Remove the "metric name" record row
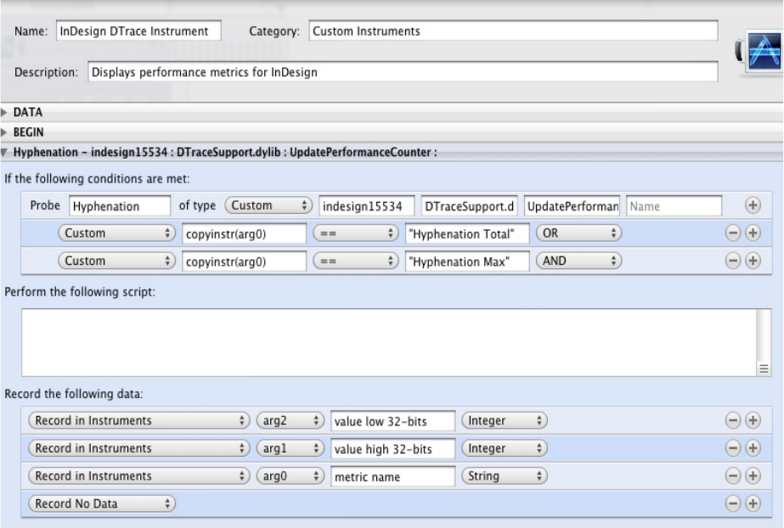Image resolution: width=784 pixels, height=528 pixels. coord(734,475)
